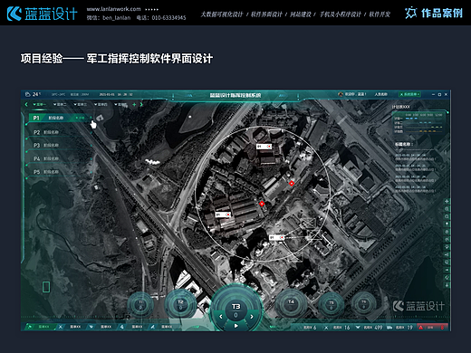Select the P2 stage row
Viewport: 471px width, 353px height.
(x=60, y=132)
